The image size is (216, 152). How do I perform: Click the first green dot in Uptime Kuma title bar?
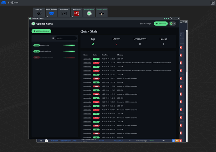[x=164, y=18]
